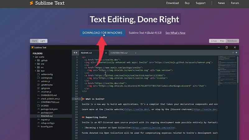Switch the screenshot theme to Light
The height and width of the screenshot is (140, 249).
click(43, 41)
